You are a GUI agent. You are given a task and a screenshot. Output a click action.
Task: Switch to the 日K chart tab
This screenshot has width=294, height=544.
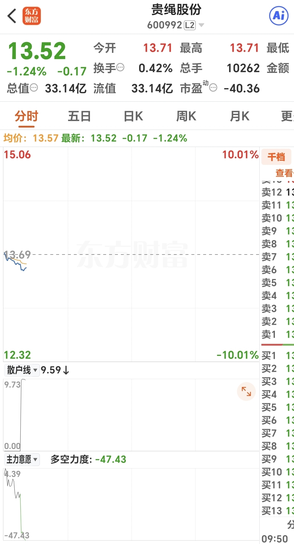click(133, 116)
